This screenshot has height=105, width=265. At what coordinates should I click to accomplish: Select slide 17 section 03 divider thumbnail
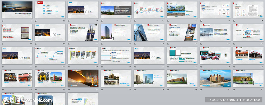pyautogui.click(x=17, y=56)
